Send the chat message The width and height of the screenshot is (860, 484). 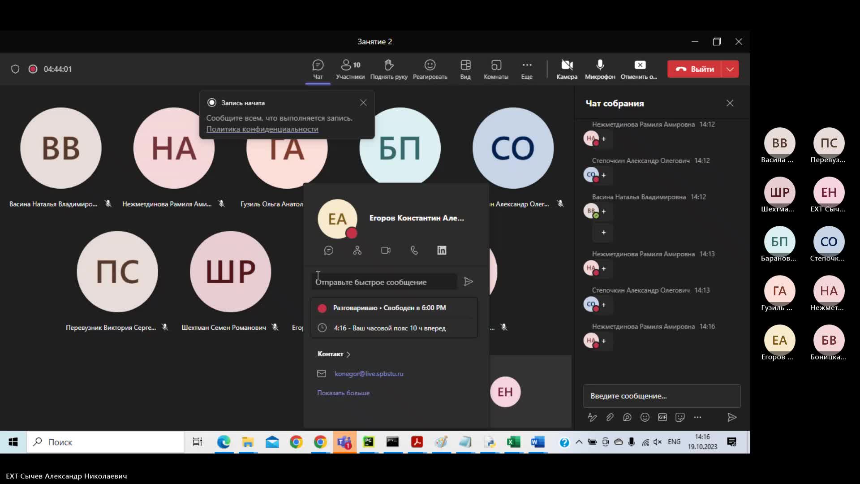pyautogui.click(x=732, y=417)
